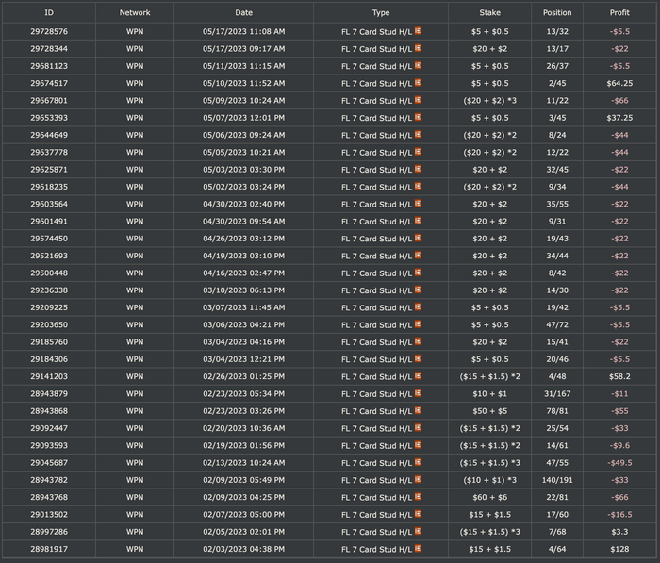Select the orange icon for tournament 29236338
The height and width of the screenshot is (563, 660).
click(x=418, y=290)
